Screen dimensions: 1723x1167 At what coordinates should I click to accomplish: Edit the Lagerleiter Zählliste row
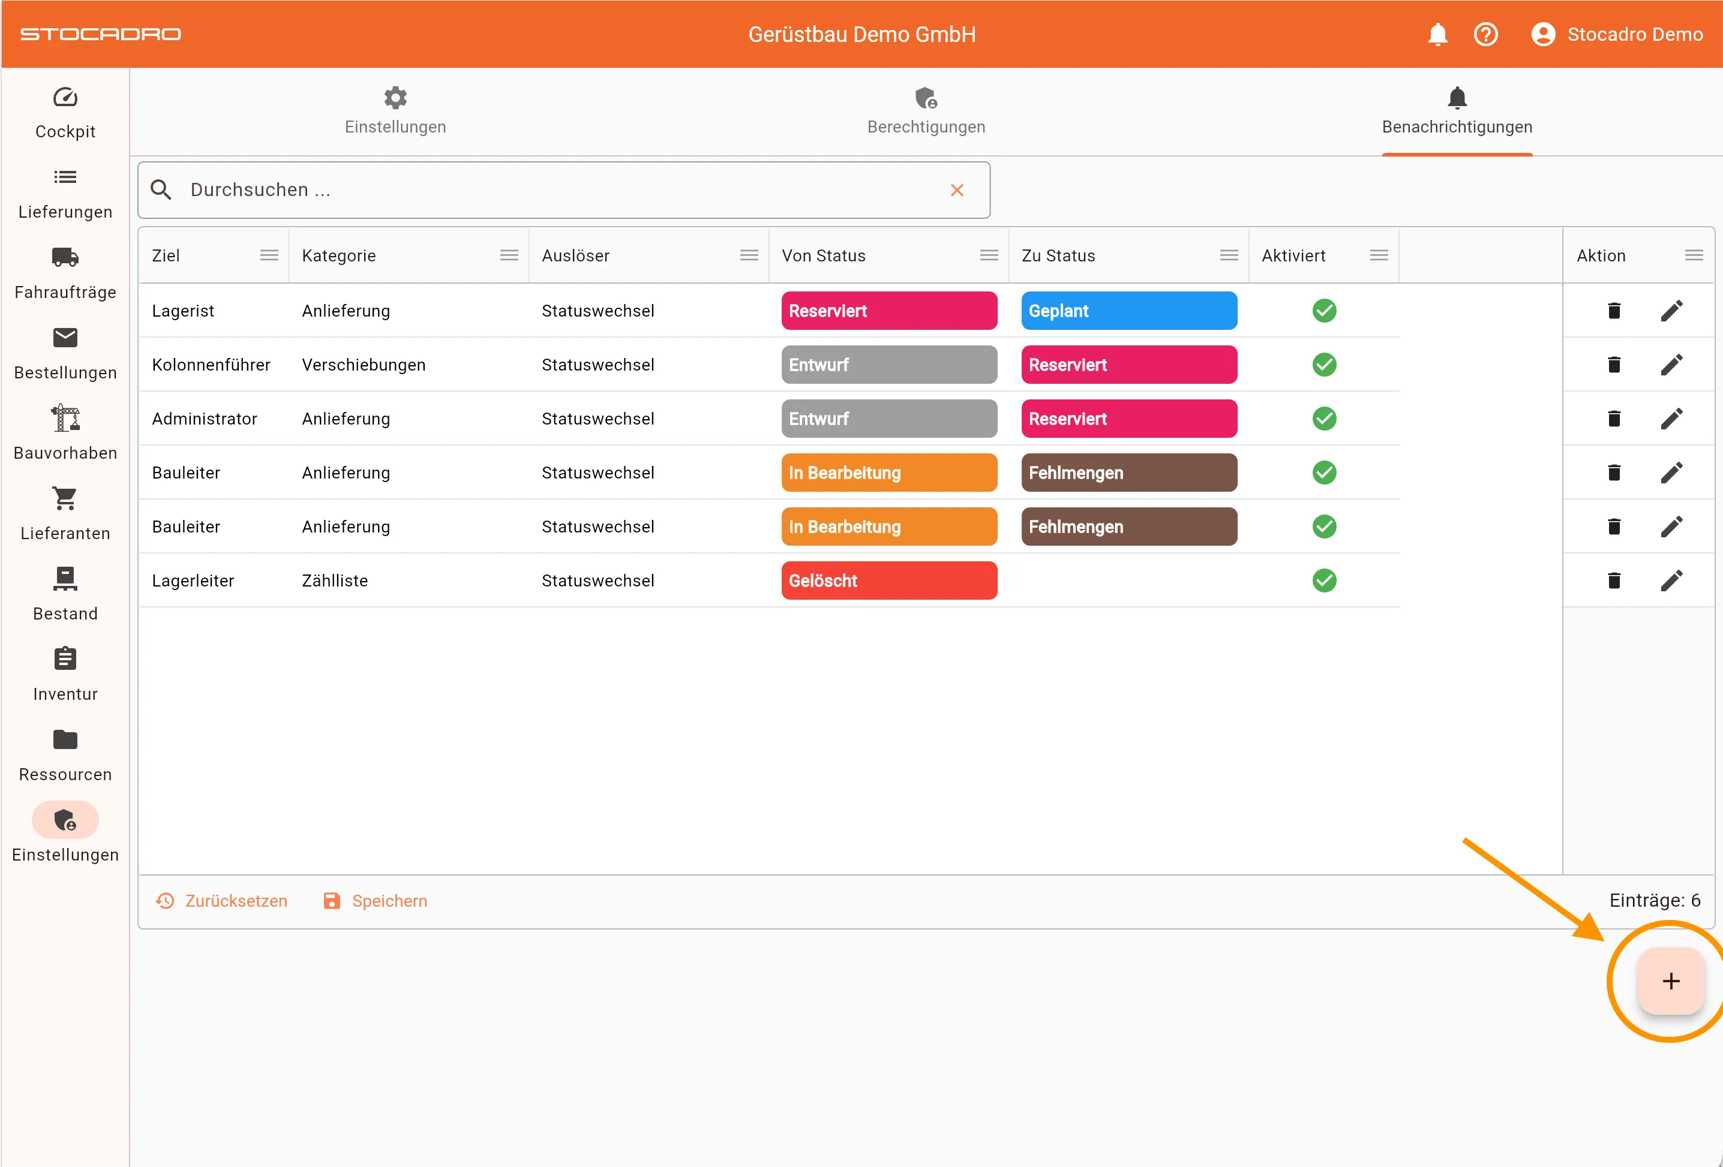(x=1671, y=580)
